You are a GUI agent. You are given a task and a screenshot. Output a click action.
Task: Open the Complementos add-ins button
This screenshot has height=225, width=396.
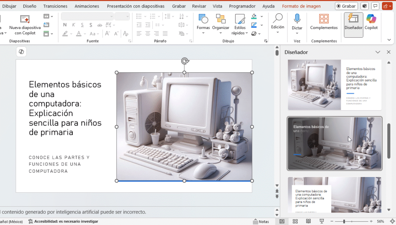tap(324, 22)
